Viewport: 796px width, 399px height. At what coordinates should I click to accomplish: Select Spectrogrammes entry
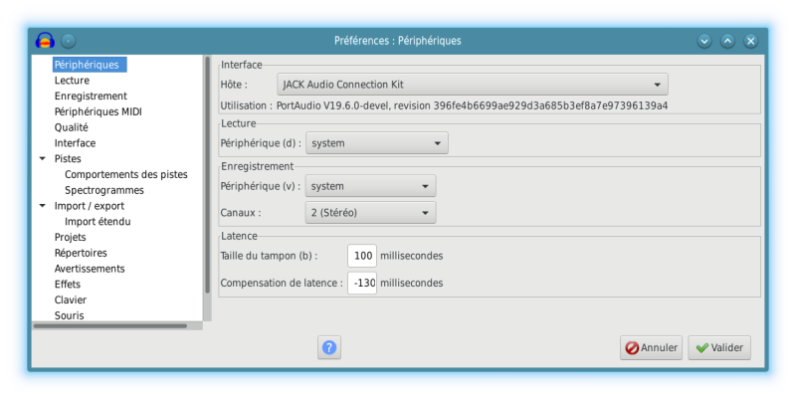(104, 190)
